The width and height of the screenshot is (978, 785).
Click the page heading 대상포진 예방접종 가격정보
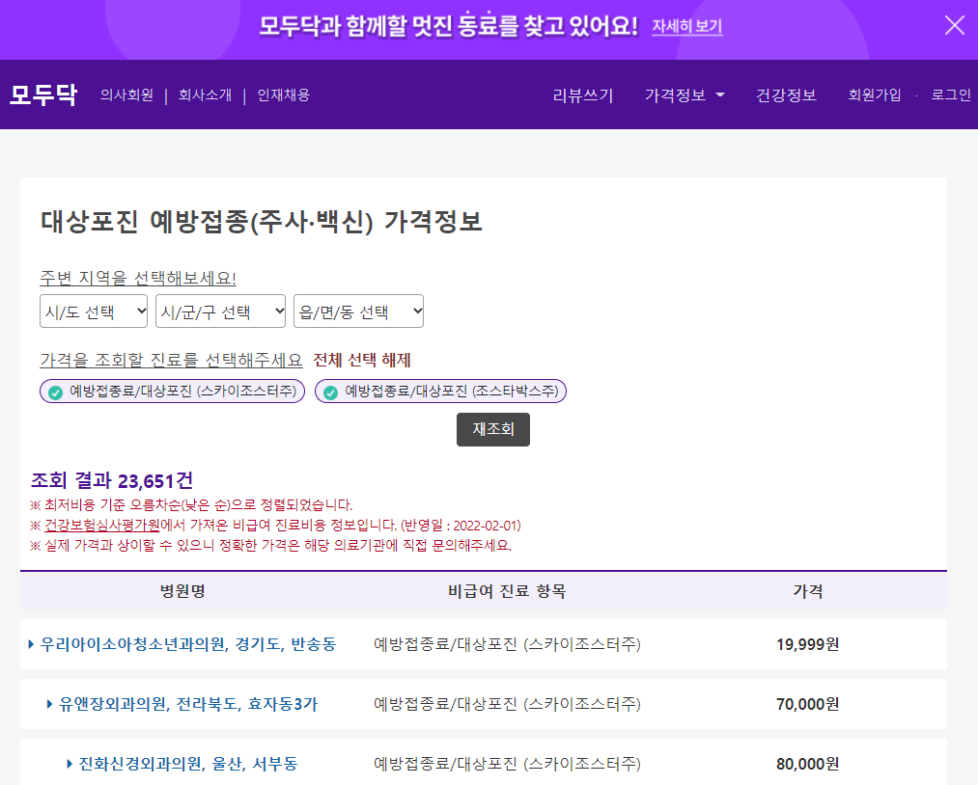coord(262,222)
